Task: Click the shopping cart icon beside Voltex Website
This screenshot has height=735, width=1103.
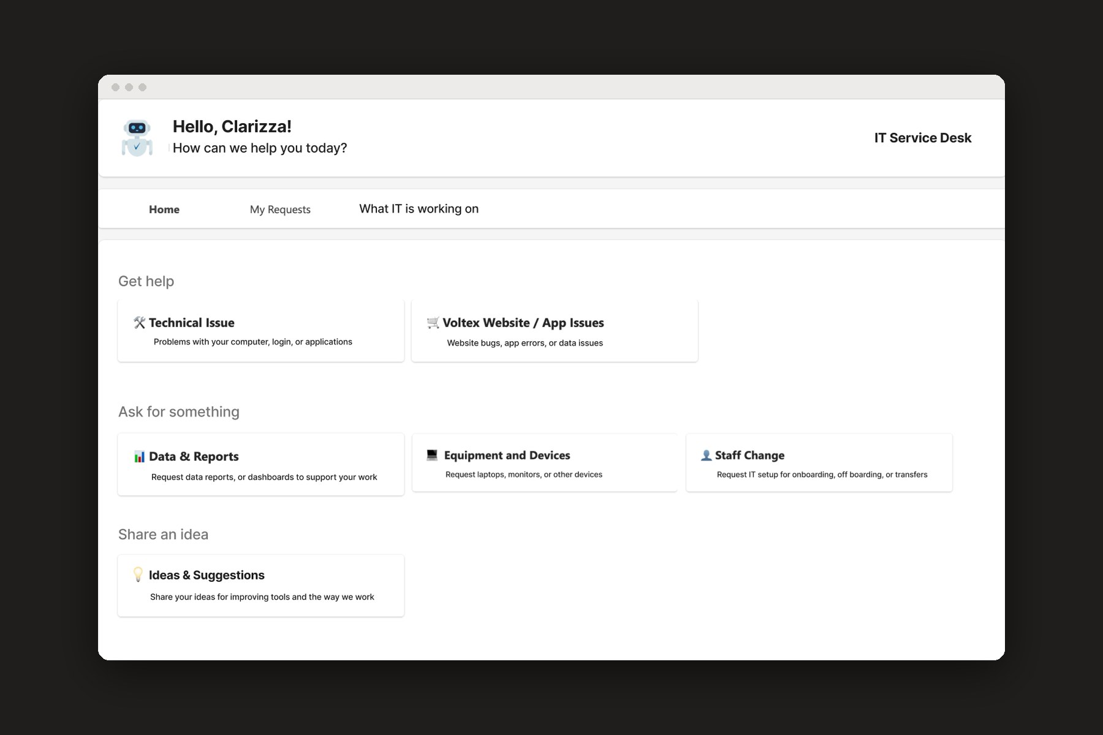Action: point(433,323)
